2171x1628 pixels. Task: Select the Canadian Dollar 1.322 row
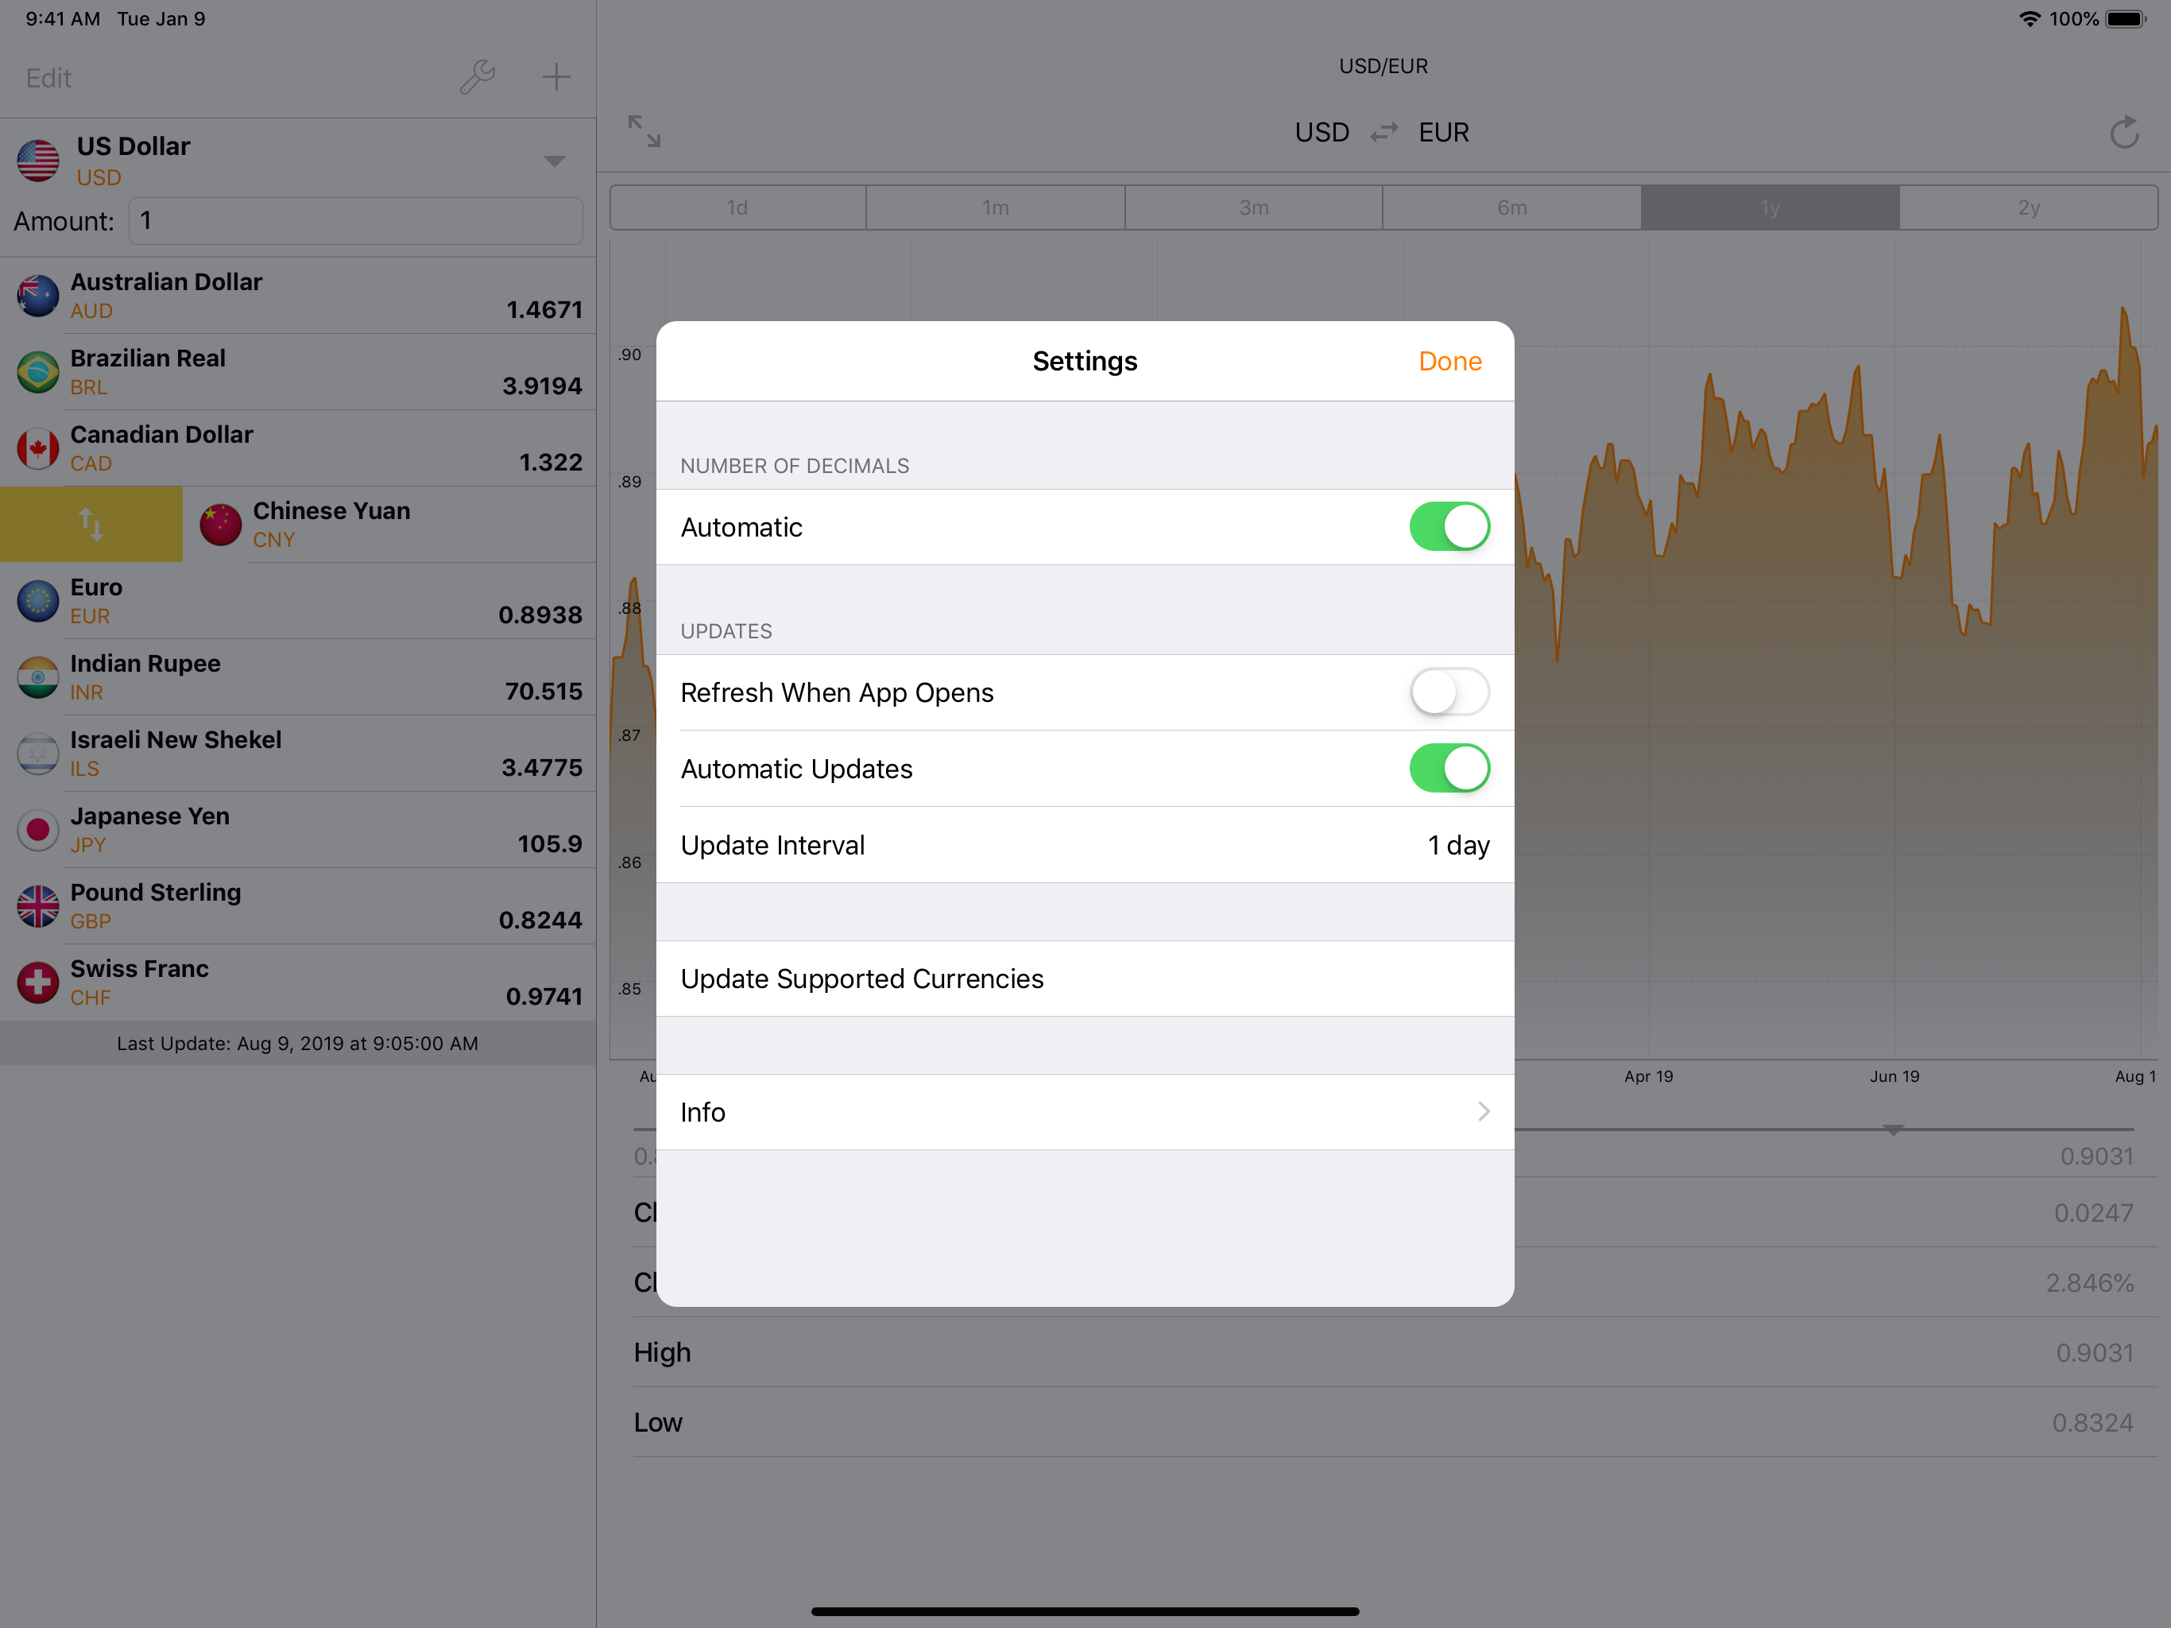[x=297, y=448]
